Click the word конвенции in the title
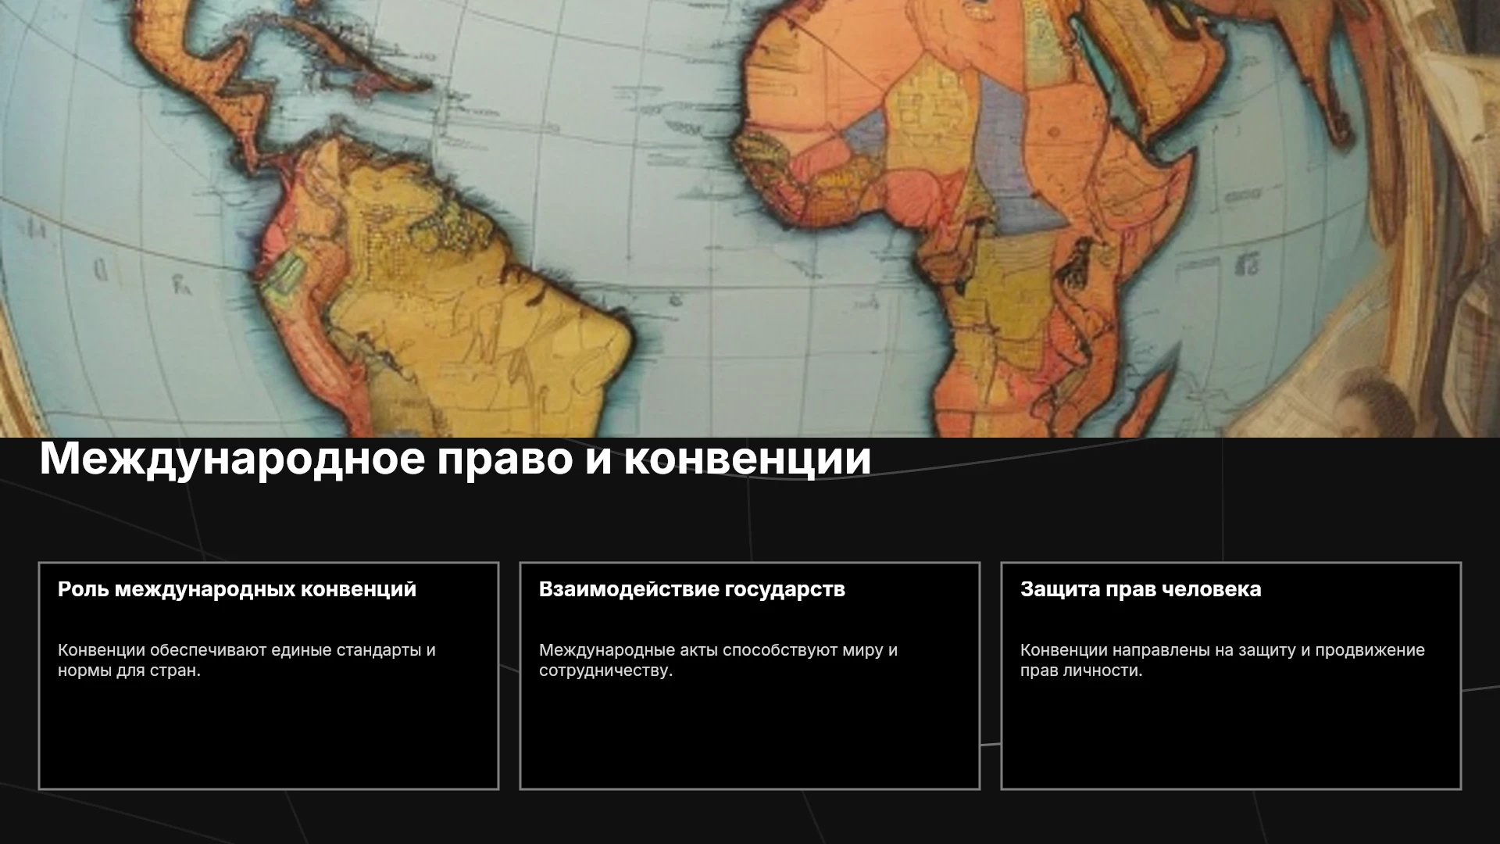The height and width of the screenshot is (844, 1500). coord(748,459)
